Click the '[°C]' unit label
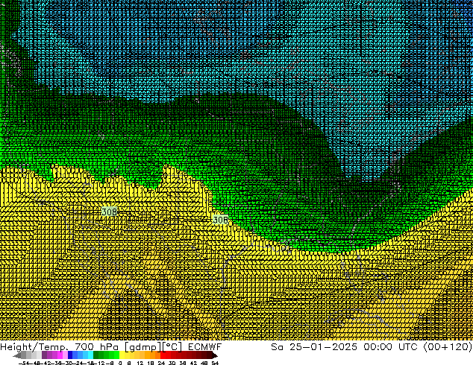 pyautogui.click(x=172, y=347)
